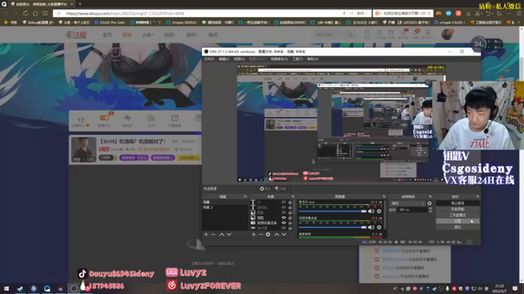
Task: Open the browser downloads icon
Action: point(468,13)
